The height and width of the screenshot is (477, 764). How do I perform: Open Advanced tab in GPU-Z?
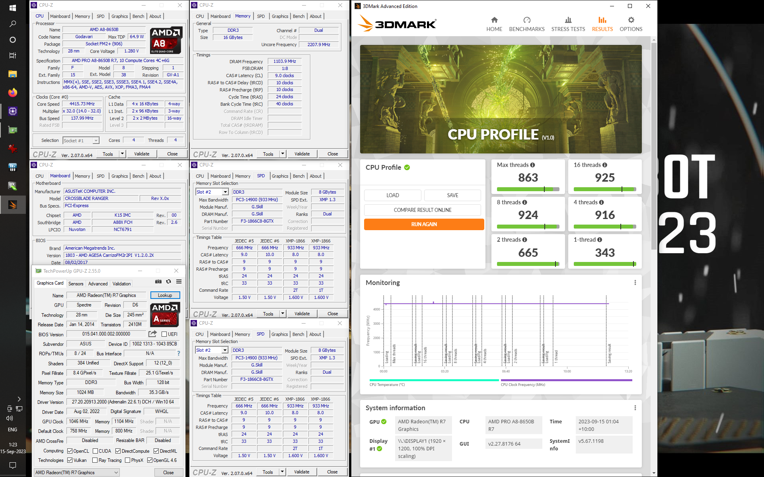coord(98,284)
